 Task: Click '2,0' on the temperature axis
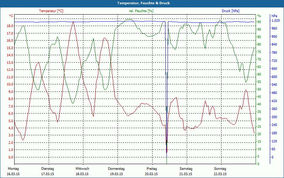11,143
